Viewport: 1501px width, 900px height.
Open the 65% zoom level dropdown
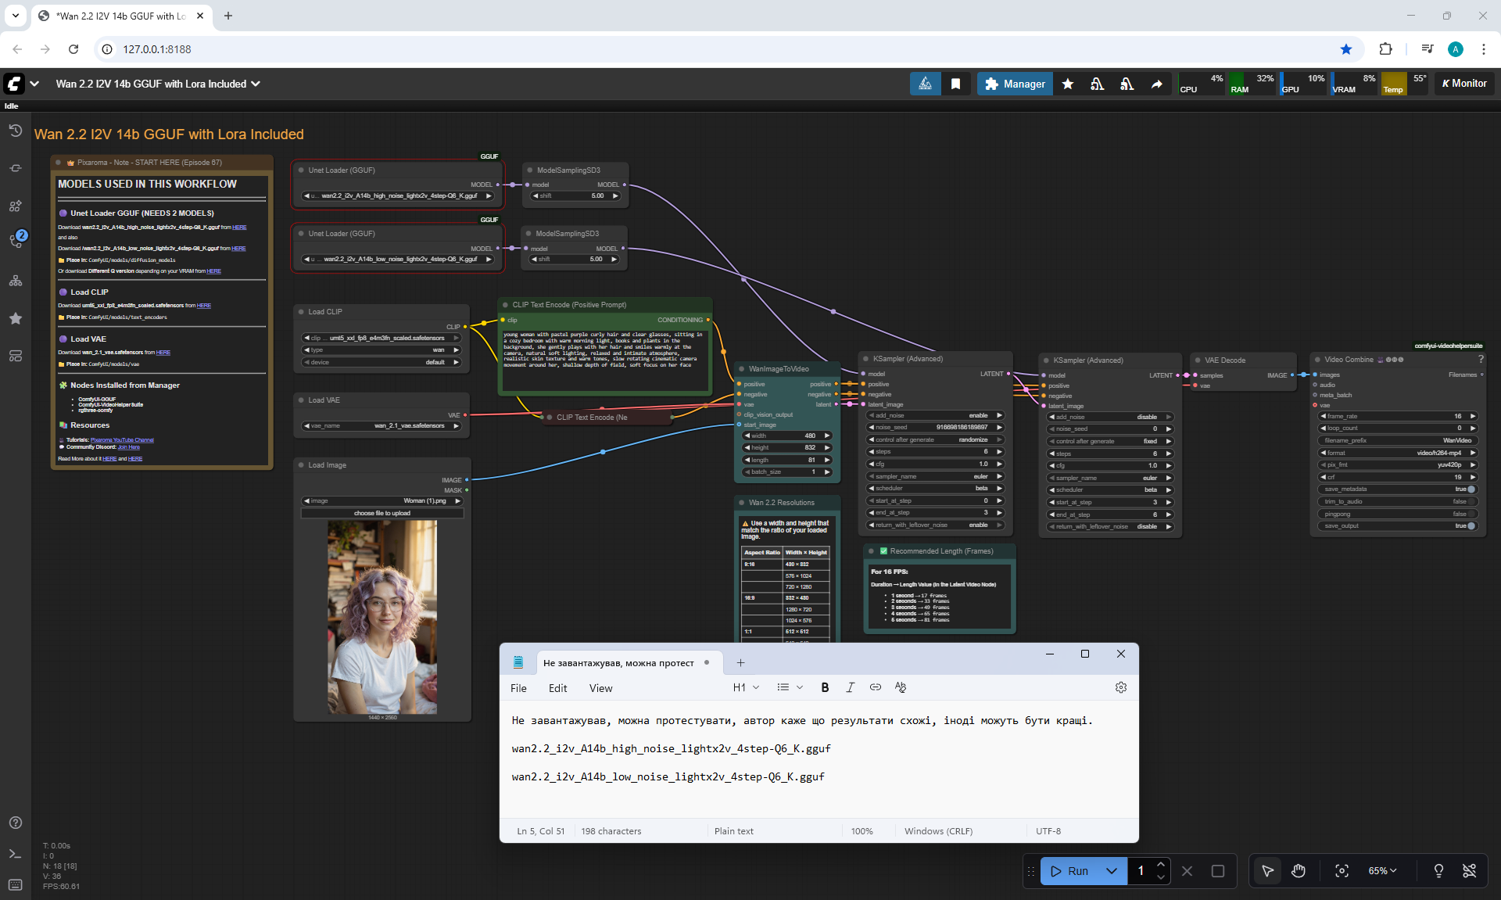1381,870
